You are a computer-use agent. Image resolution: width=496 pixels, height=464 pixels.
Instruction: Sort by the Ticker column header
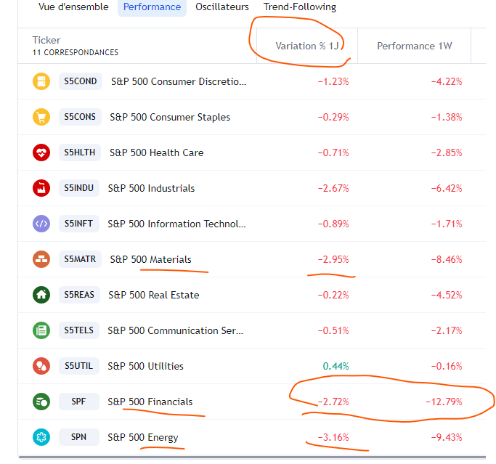(46, 40)
